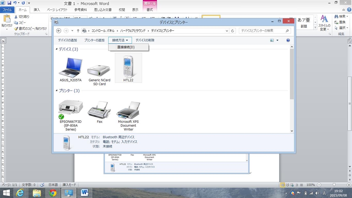Image resolution: width=352 pixels, height=198 pixels.
Task: Click the Word Help question mark icon
Action: click(349, 10)
